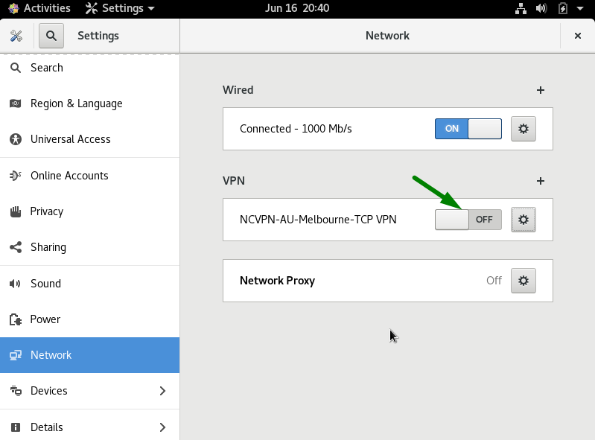Open system power menu arrow in top bar
595x440 pixels.
point(579,8)
